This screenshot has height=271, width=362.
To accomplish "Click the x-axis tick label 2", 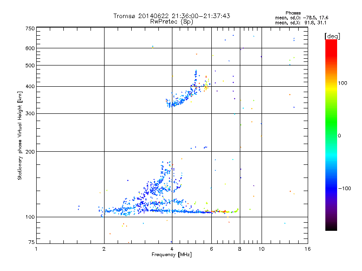I will click(104, 249).
